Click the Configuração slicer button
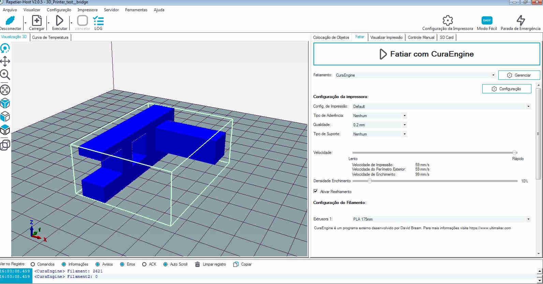543x284 pixels. (507, 89)
